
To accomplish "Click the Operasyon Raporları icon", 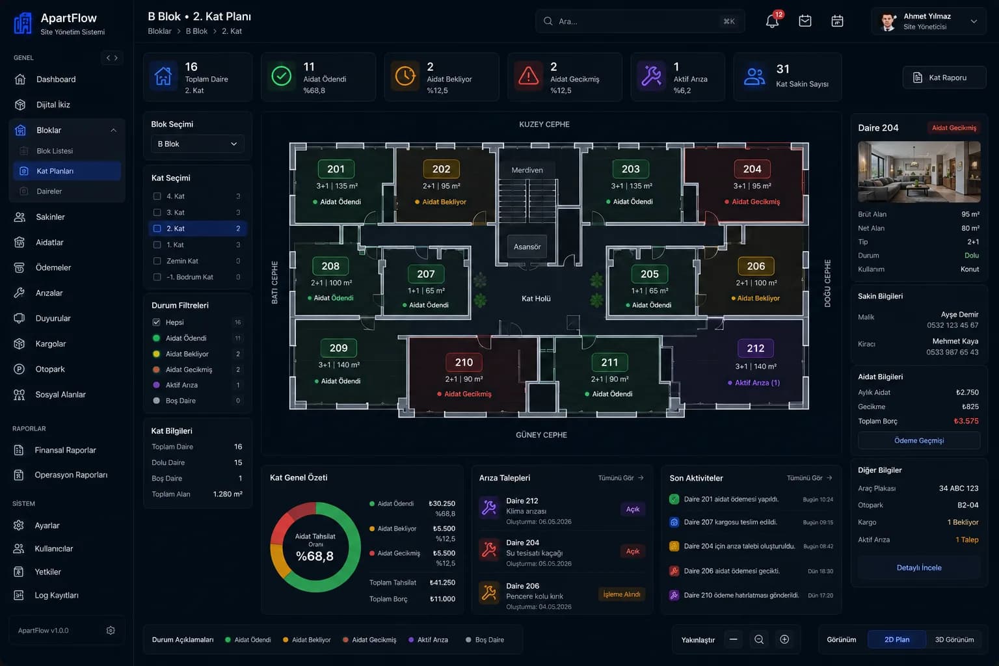I will click(x=19, y=475).
